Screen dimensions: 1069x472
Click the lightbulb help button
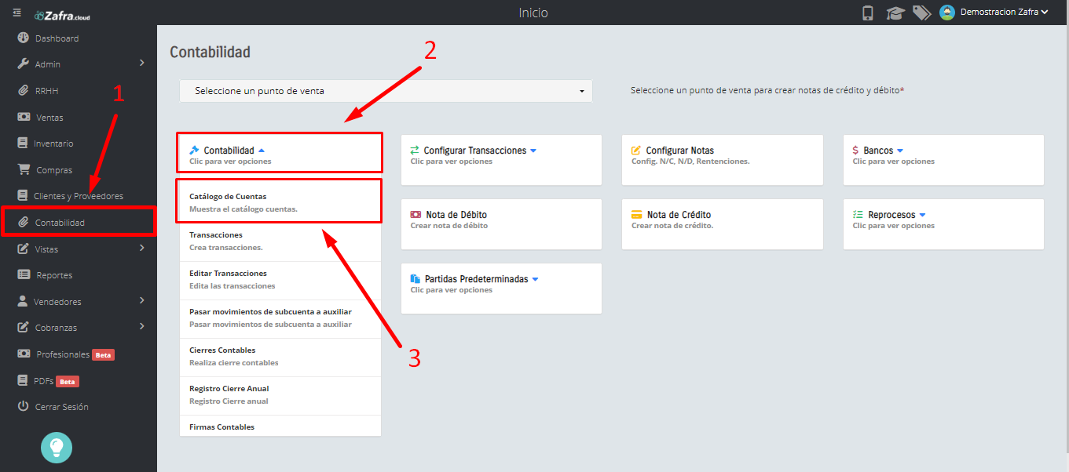click(57, 447)
